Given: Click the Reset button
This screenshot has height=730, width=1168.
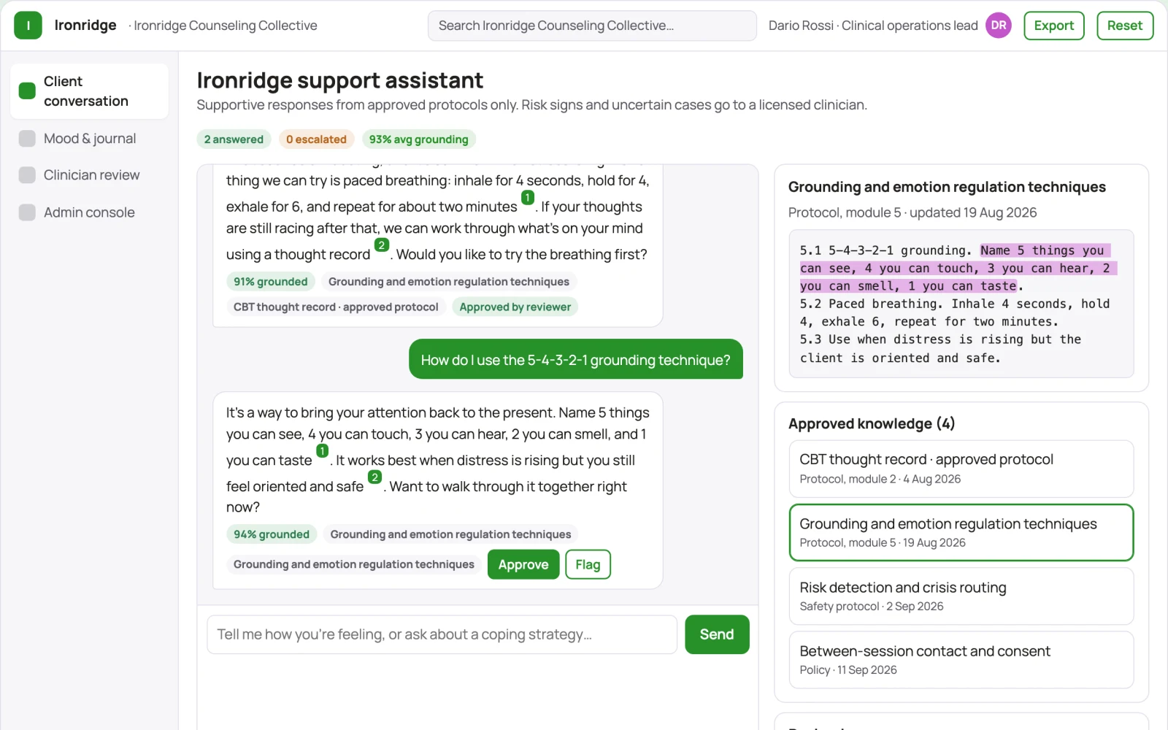Looking at the screenshot, I should 1124,26.
